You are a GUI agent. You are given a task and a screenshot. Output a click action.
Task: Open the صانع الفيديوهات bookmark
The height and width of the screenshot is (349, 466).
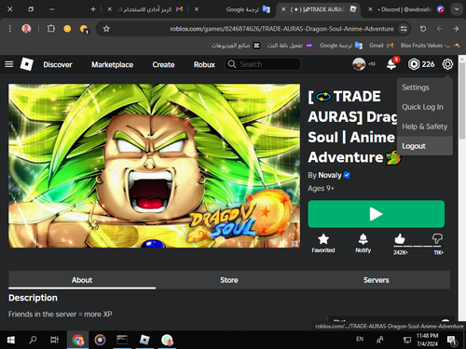(236, 46)
